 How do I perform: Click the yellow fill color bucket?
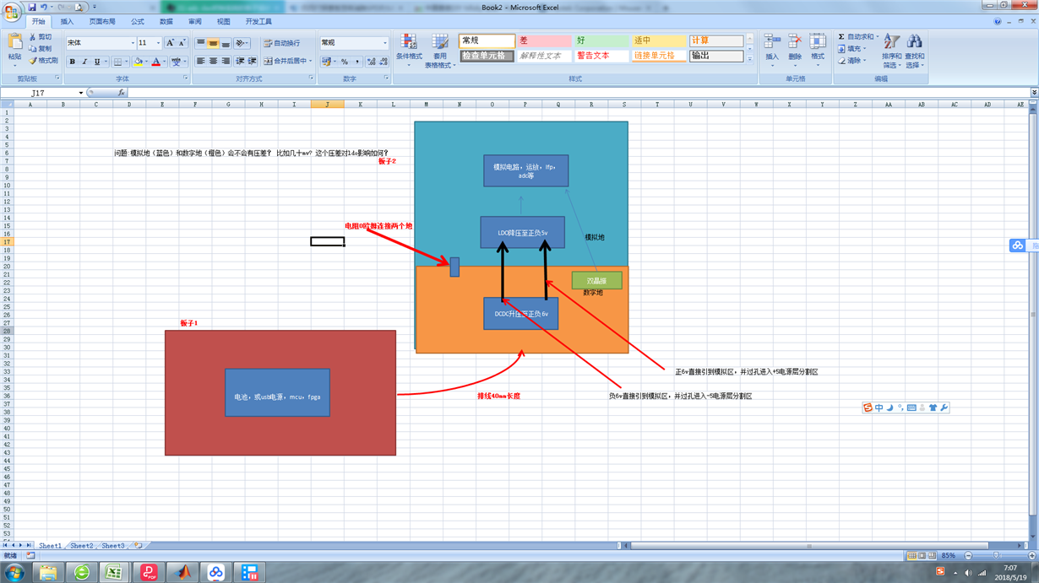[x=138, y=62]
